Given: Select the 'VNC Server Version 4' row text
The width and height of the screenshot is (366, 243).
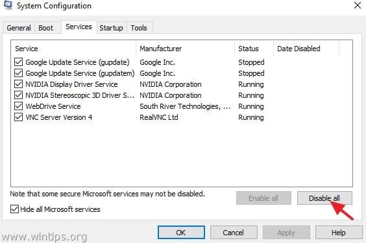Looking at the screenshot, I should (x=59, y=117).
